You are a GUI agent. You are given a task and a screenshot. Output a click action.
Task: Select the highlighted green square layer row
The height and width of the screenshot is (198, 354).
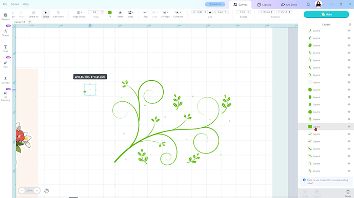[x=326, y=126]
